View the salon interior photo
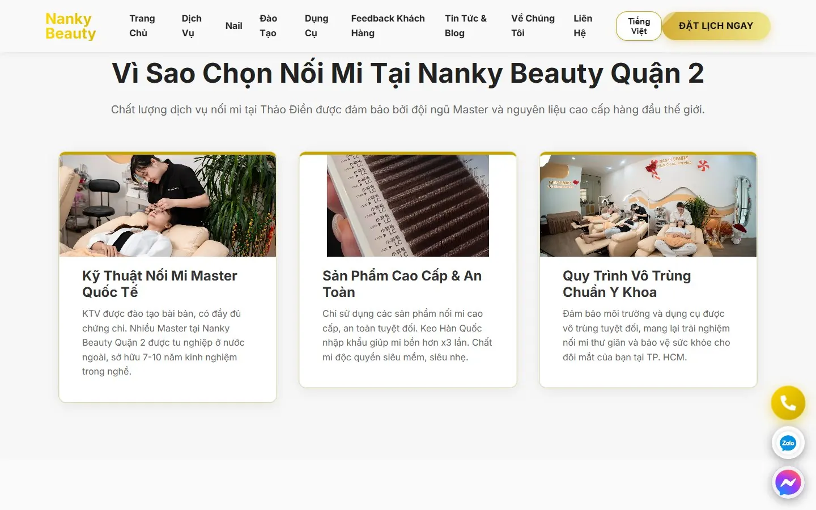 (x=648, y=206)
